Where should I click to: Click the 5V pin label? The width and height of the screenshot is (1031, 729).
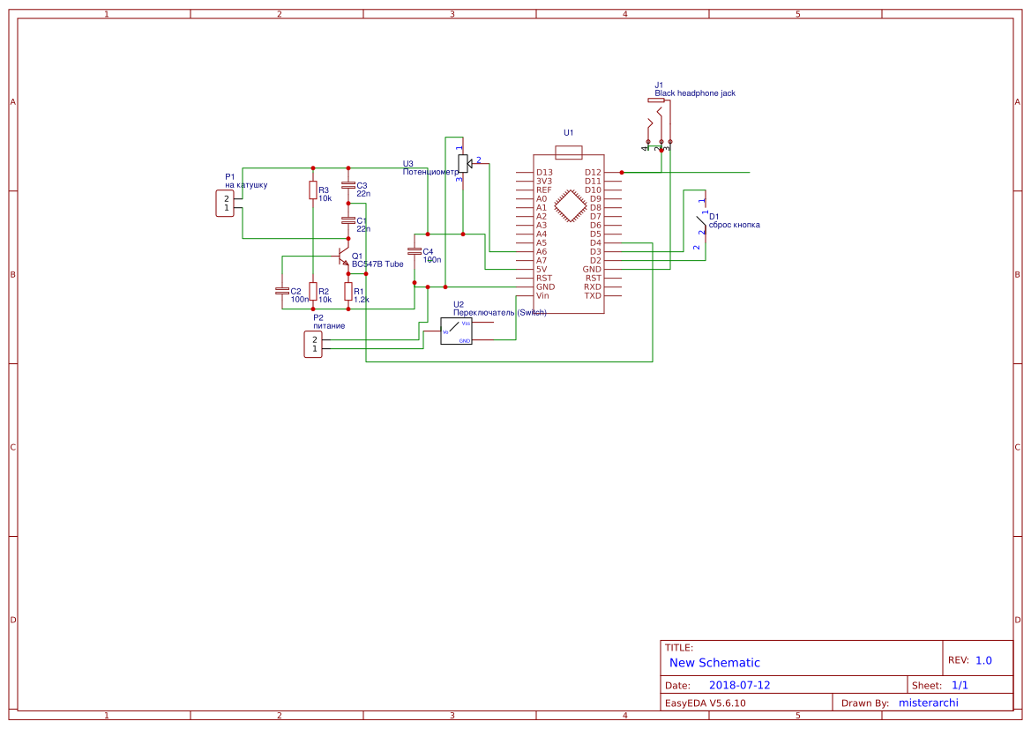(542, 270)
